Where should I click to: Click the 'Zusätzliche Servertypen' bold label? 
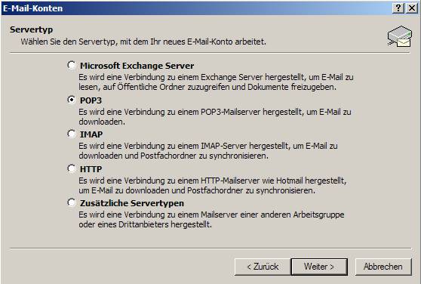[132, 203]
